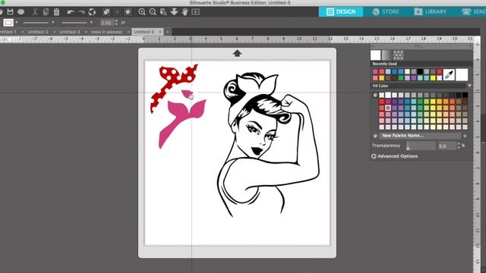Image resolution: width=486 pixels, height=273 pixels.
Task: Select the Untitled-5 document tab
Action: (144, 32)
